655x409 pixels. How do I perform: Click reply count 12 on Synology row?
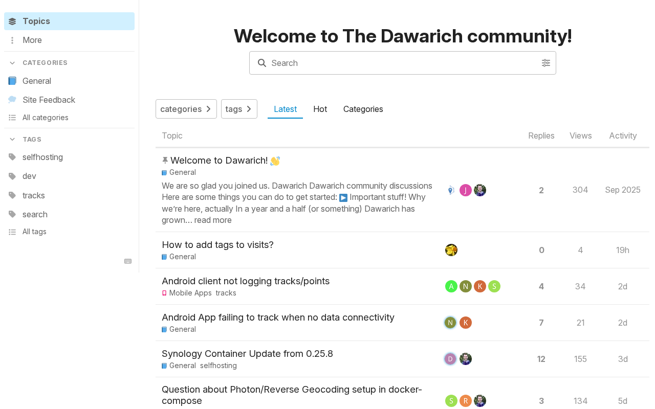541,359
